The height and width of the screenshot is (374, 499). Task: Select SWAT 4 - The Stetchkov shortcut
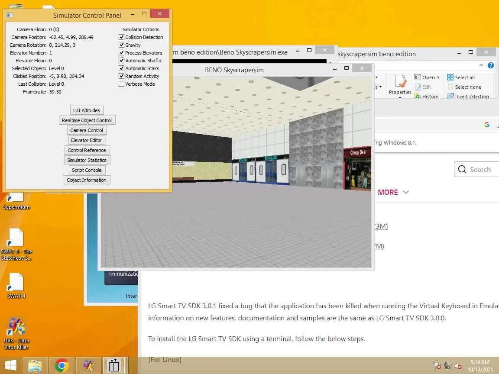coord(16,244)
